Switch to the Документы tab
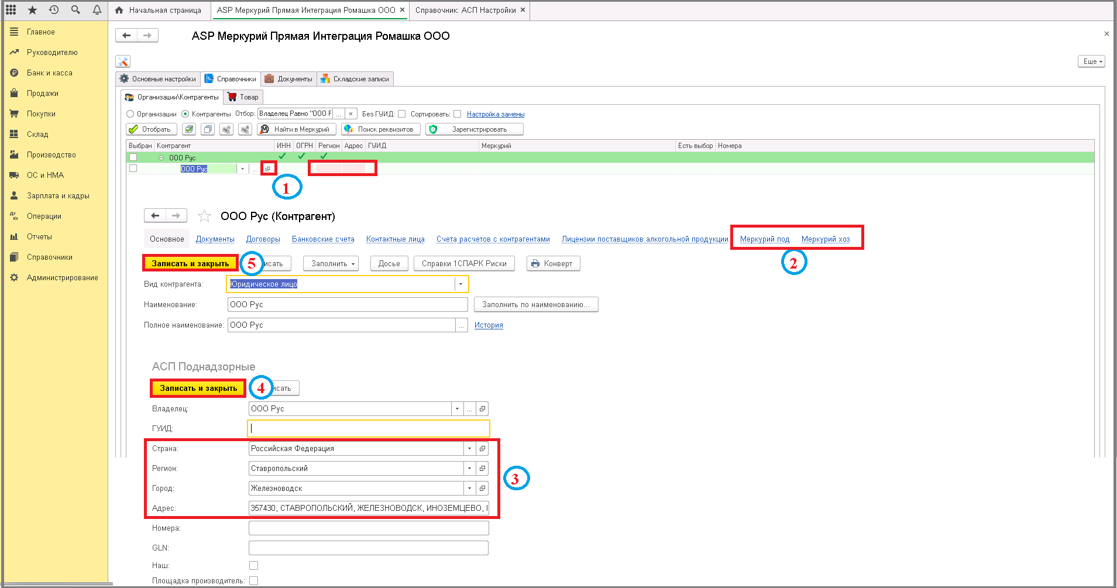Viewport: 1117px width, 588px height. pyautogui.click(x=289, y=79)
